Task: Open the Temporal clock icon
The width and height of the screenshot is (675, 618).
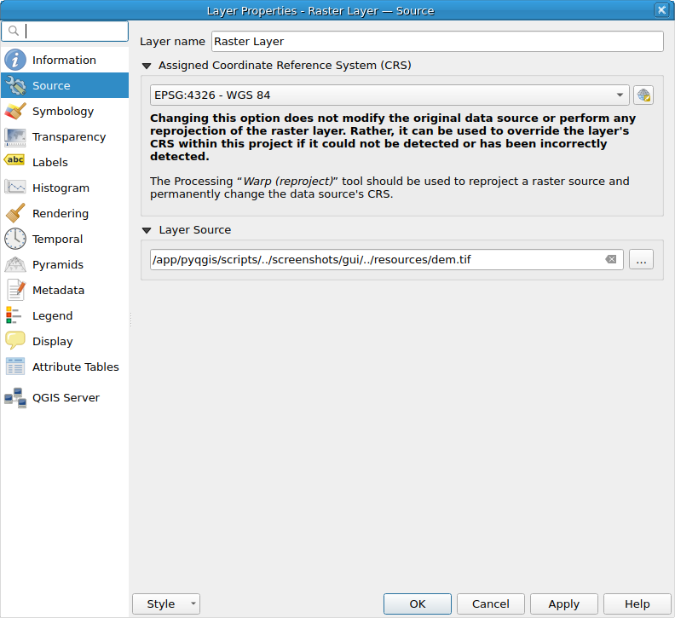Action: (15, 239)
